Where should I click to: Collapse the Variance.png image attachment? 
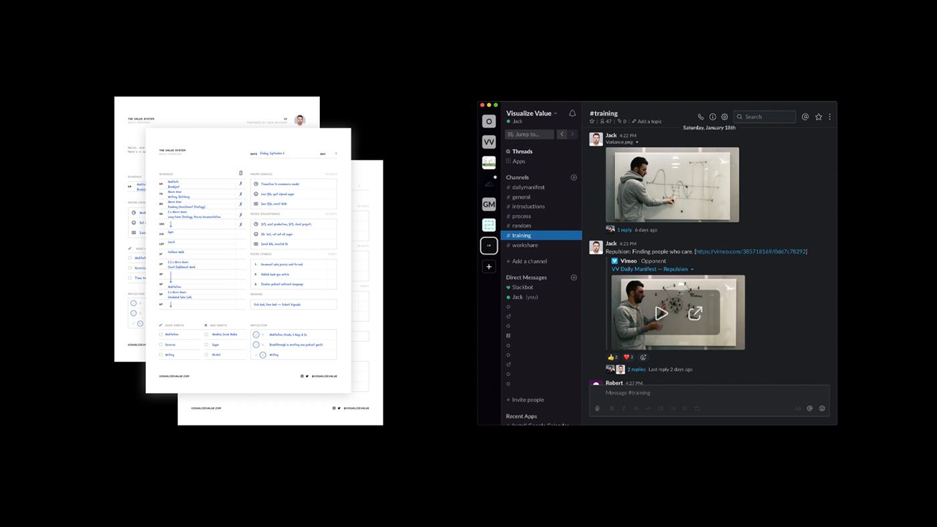pyautogui.click(x=637, y=142)
